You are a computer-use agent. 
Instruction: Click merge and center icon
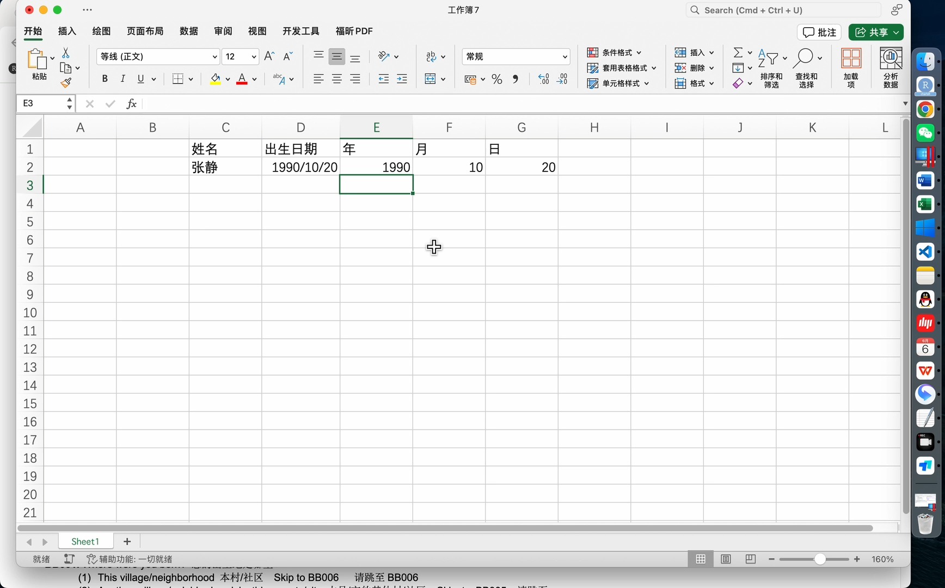[x=431, y=79]
